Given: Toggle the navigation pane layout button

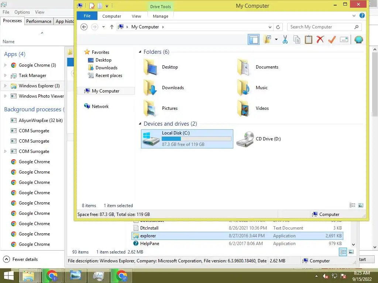Looking at the screenshot, I should click(253, 39).
